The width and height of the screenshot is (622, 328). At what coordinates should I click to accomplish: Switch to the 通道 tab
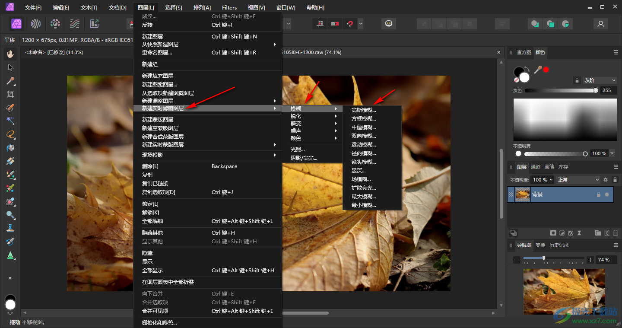click(535, 167)
